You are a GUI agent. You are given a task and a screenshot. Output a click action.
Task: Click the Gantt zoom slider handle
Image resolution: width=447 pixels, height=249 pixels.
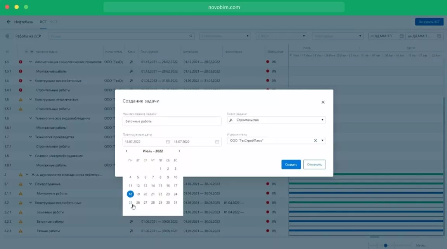(x=385, y=245)
